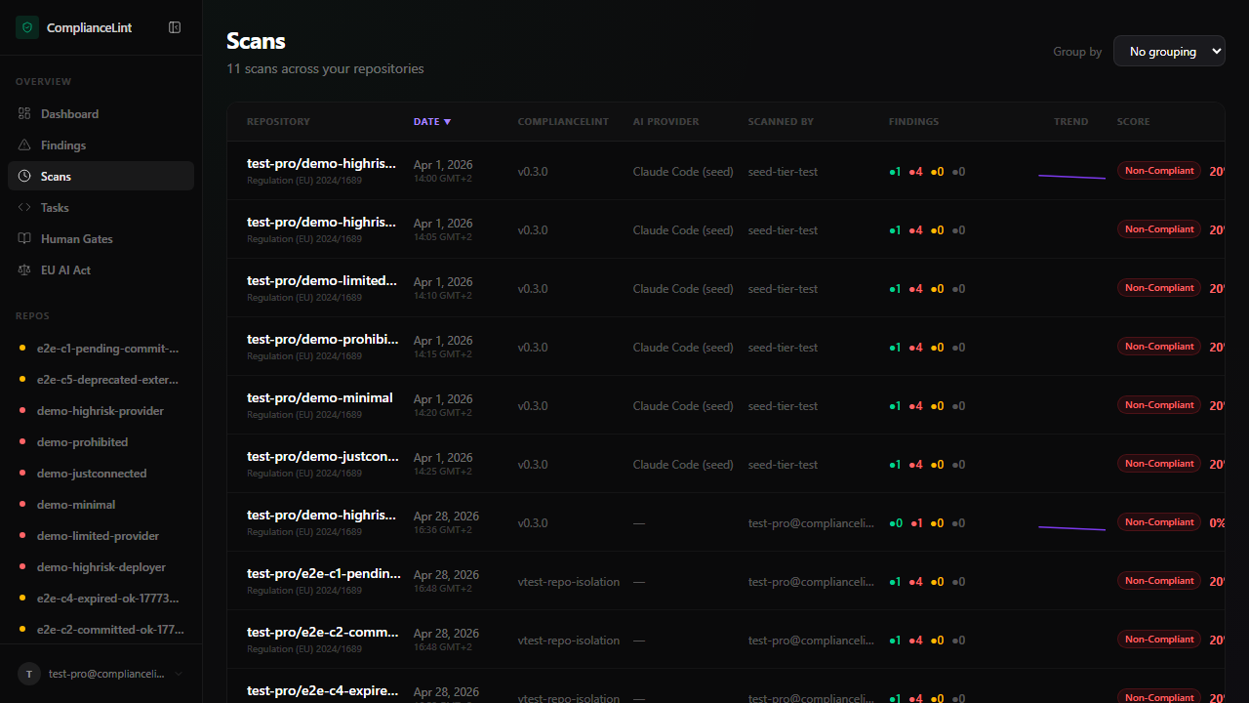Image resolution: width=1249 pixels, height=703 pixels.
Task: Click Non-Compliant badge on first scan row
Action: (1158, 171)
